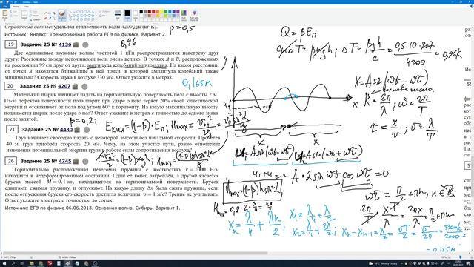474x267 pixels.
Task: Open the Windows Start menu
Action: point(4,264)
